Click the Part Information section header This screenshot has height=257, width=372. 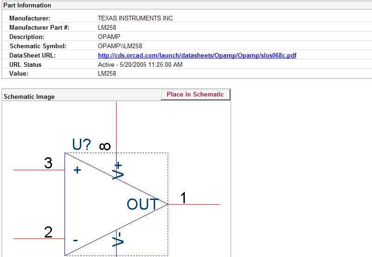tap(27, 5)
